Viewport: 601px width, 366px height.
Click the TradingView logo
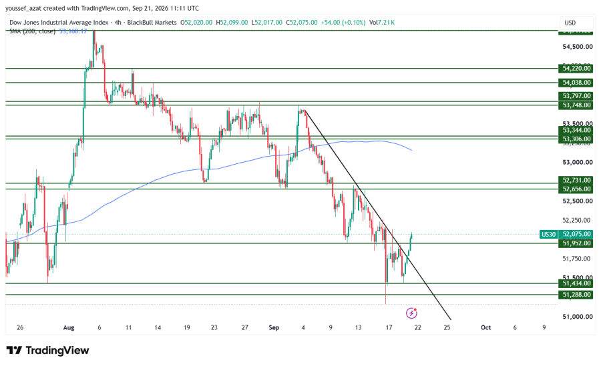click(47, 350)
